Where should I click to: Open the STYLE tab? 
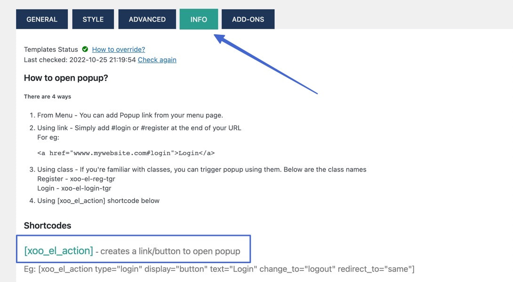coord(93,19)
